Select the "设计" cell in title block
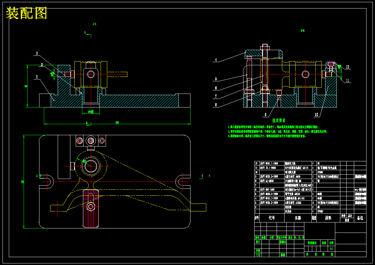Viewport: 375px width, 265px height. (x=258, y=242)
